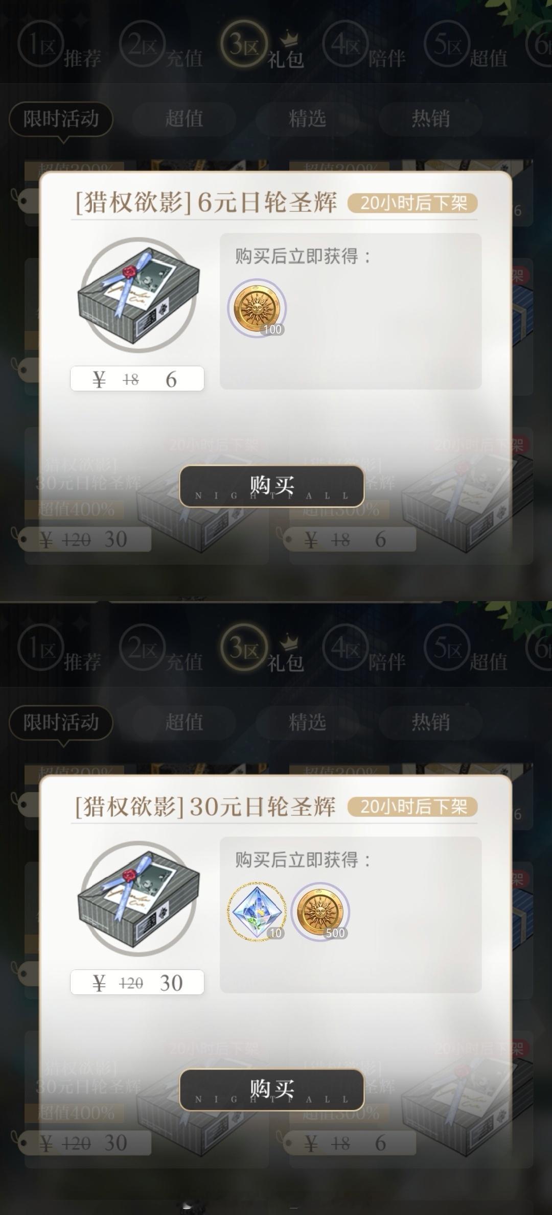Tap gift box image in 30元日轮圣辉 popup
The height and width of the screenshot is (1215, 552).
click(x=139, y=898)
